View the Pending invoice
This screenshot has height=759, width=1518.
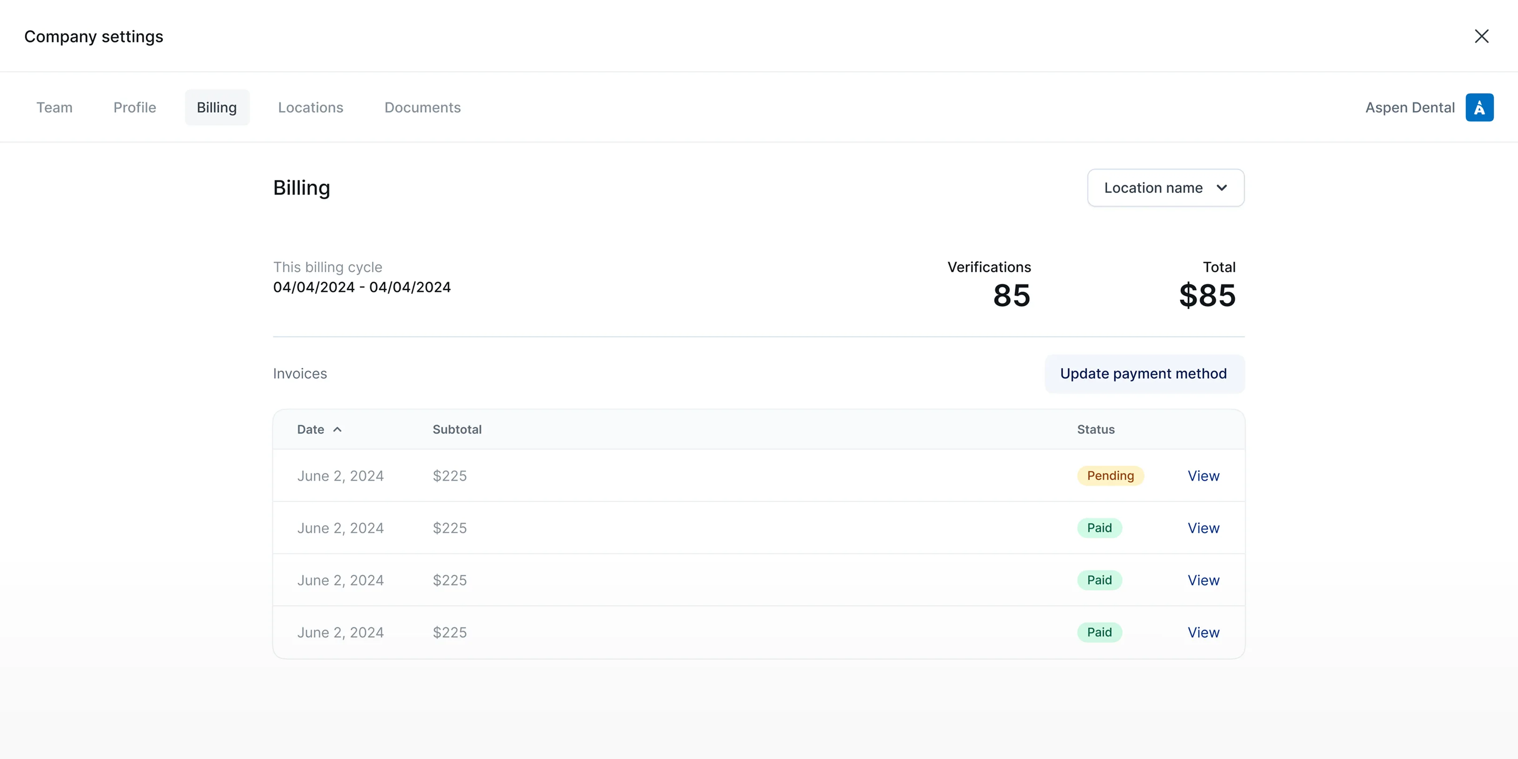pyautogui.click(x=1203, y=476)
